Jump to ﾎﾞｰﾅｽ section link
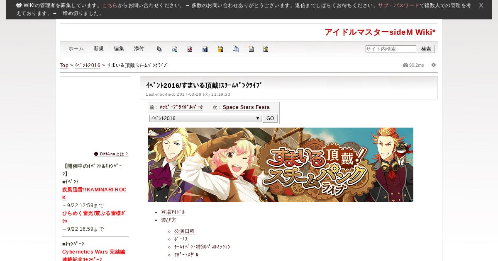 (181, 239)
